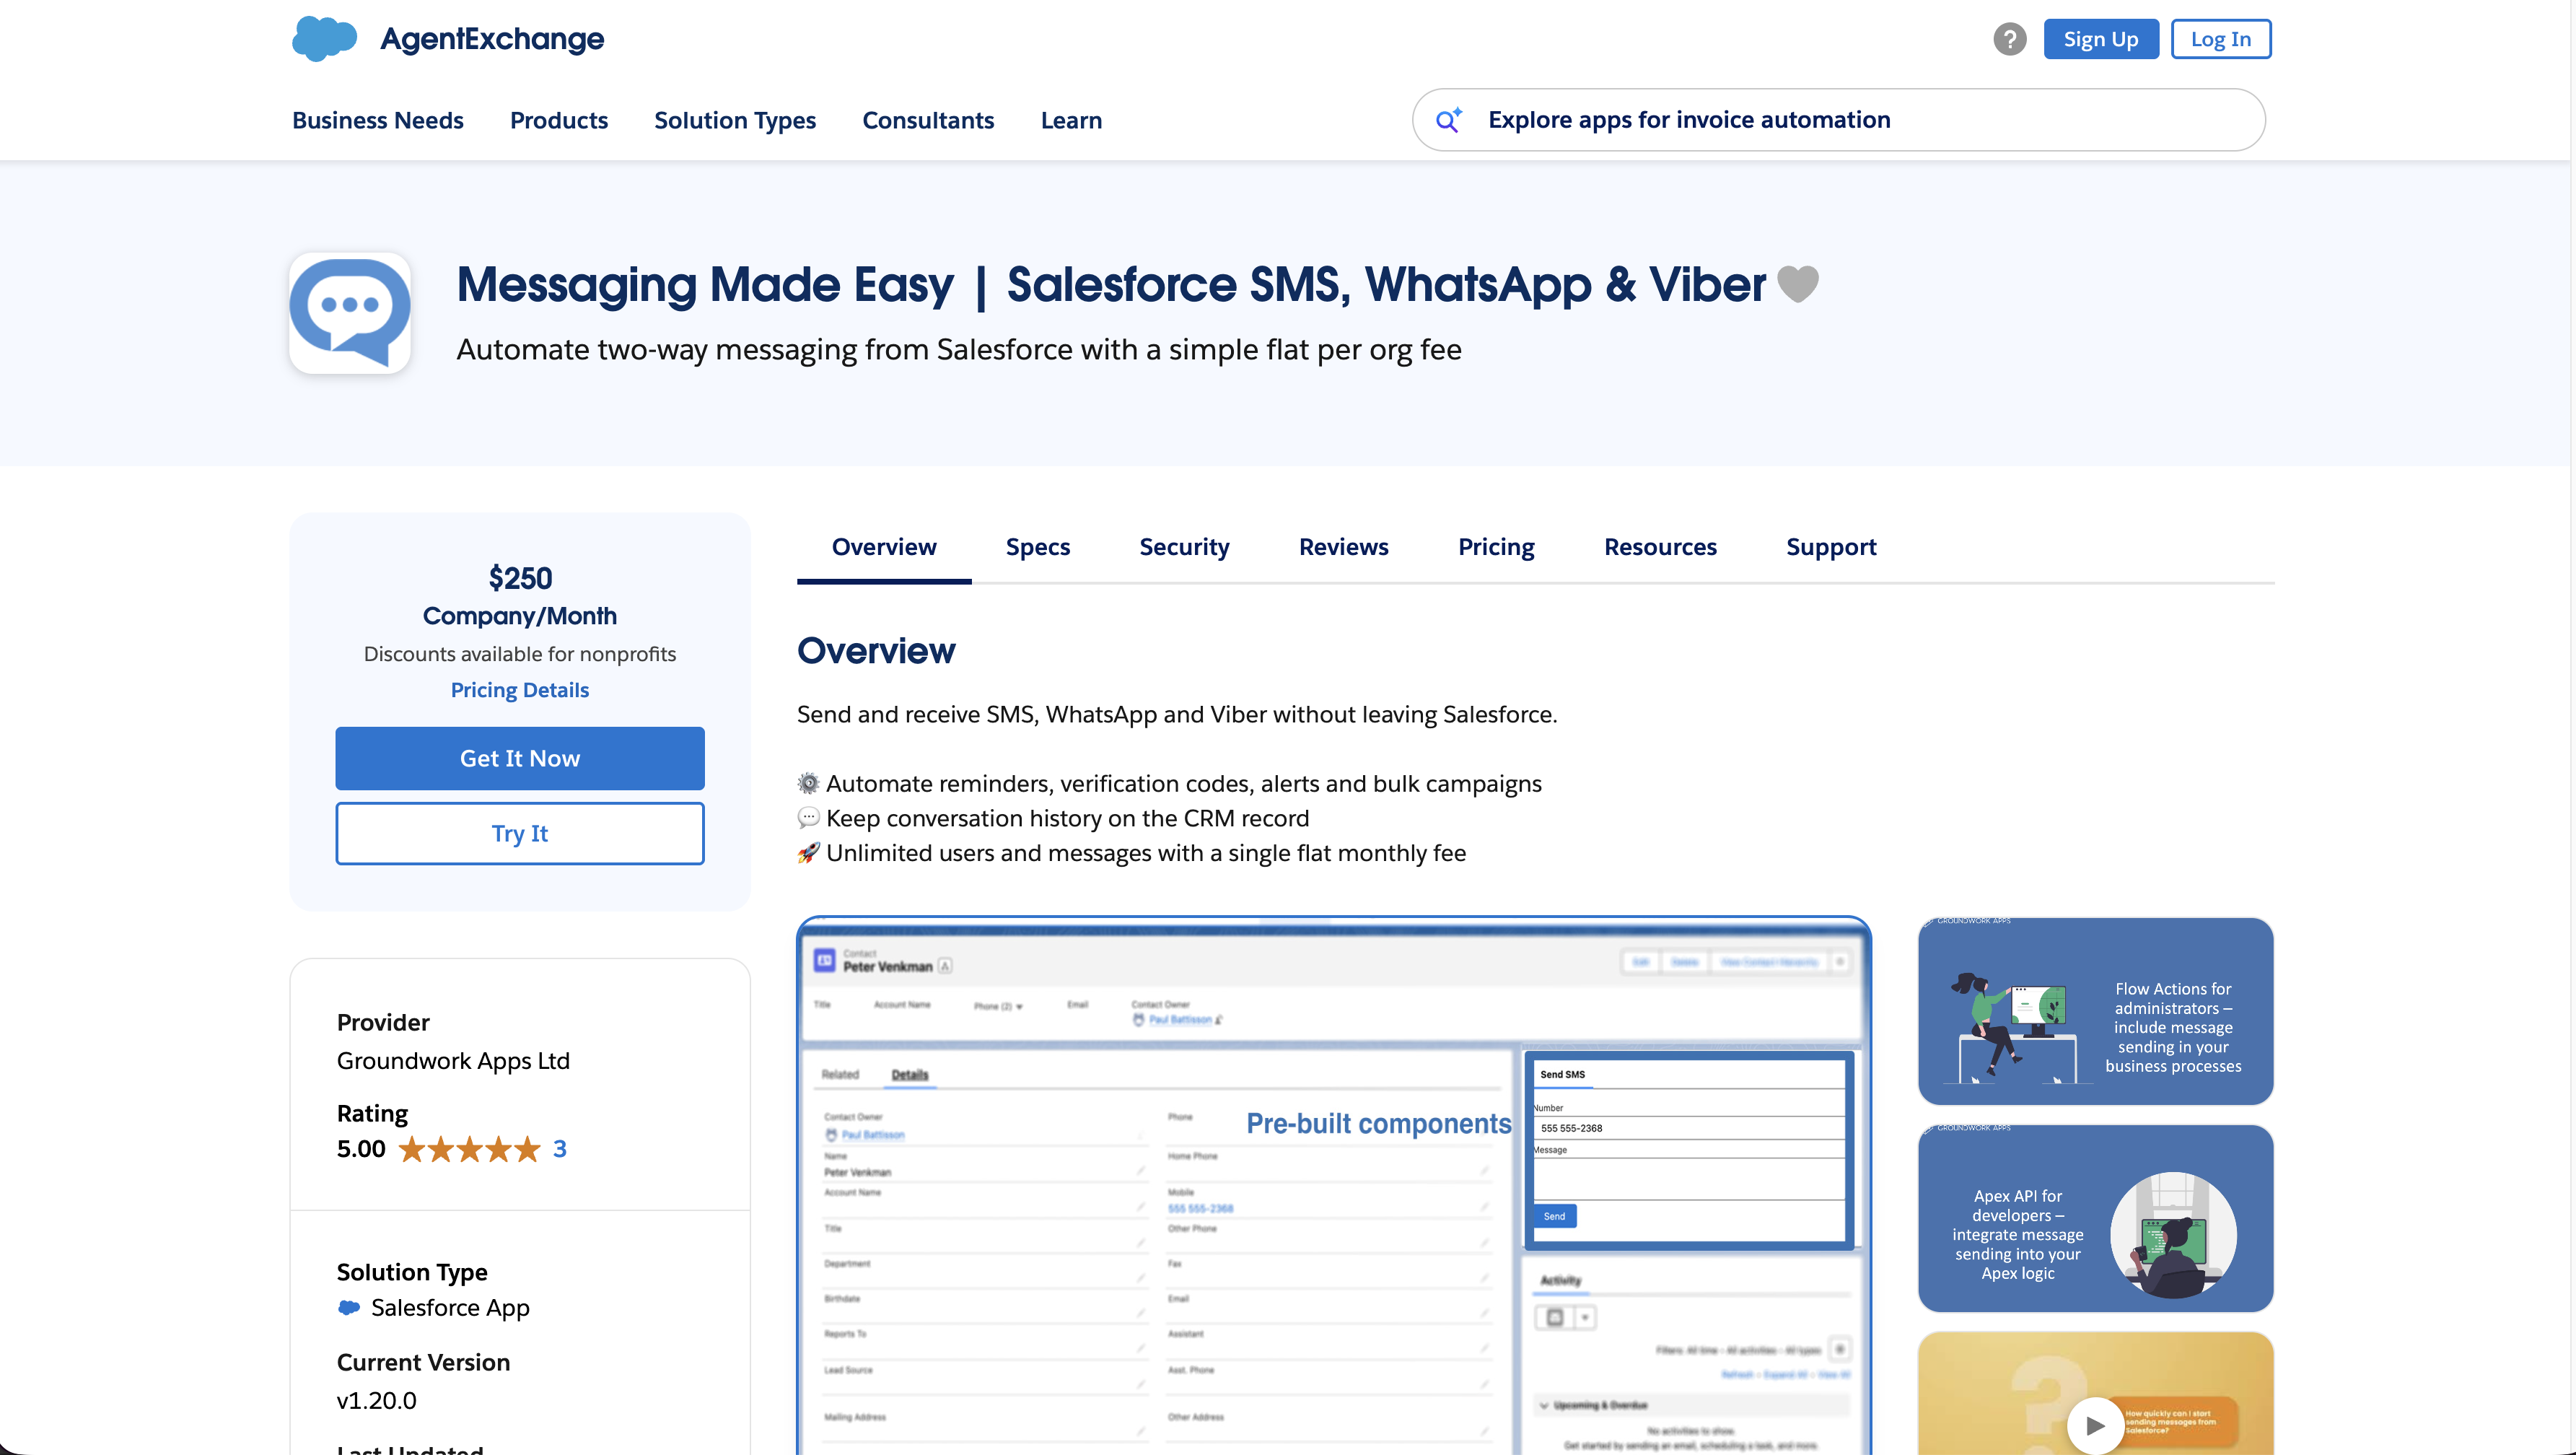Click the Log In button
The image size is (2576, 1455).
coord(2220,39)
